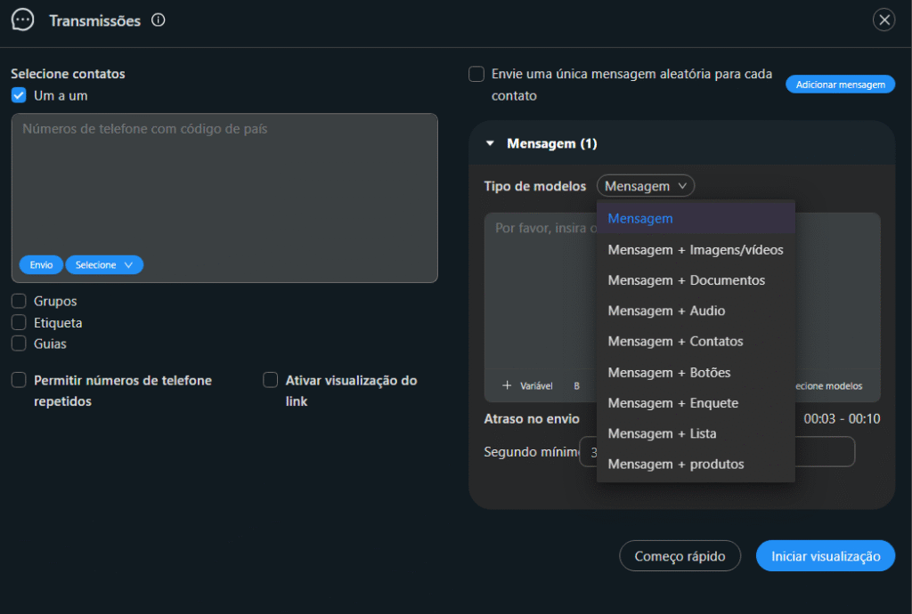Select the Mensagem + Enquete option
Image resolution: width=912 pixels, height=614 pixels.
(672, 403)
